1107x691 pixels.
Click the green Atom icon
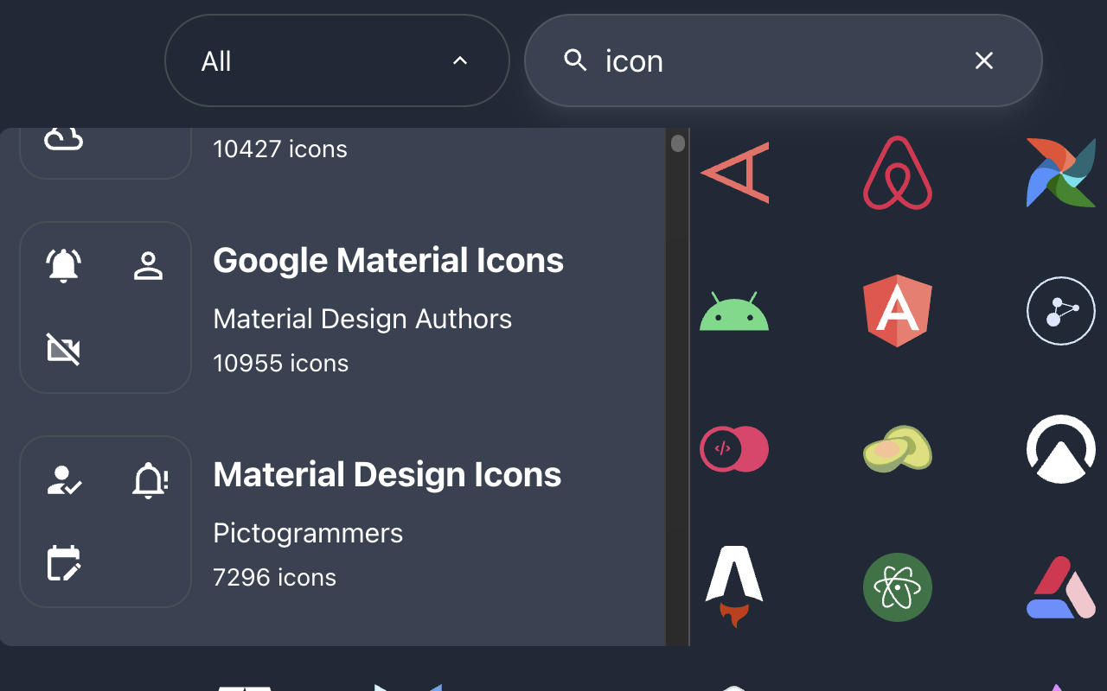[x=897, y=587]
